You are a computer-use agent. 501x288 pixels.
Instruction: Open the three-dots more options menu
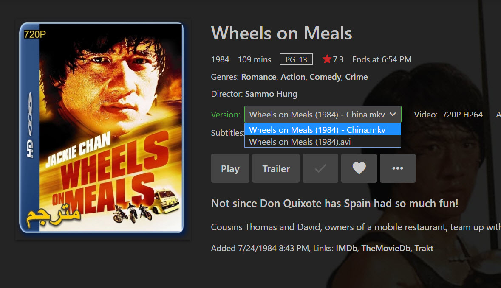point(397,168)
